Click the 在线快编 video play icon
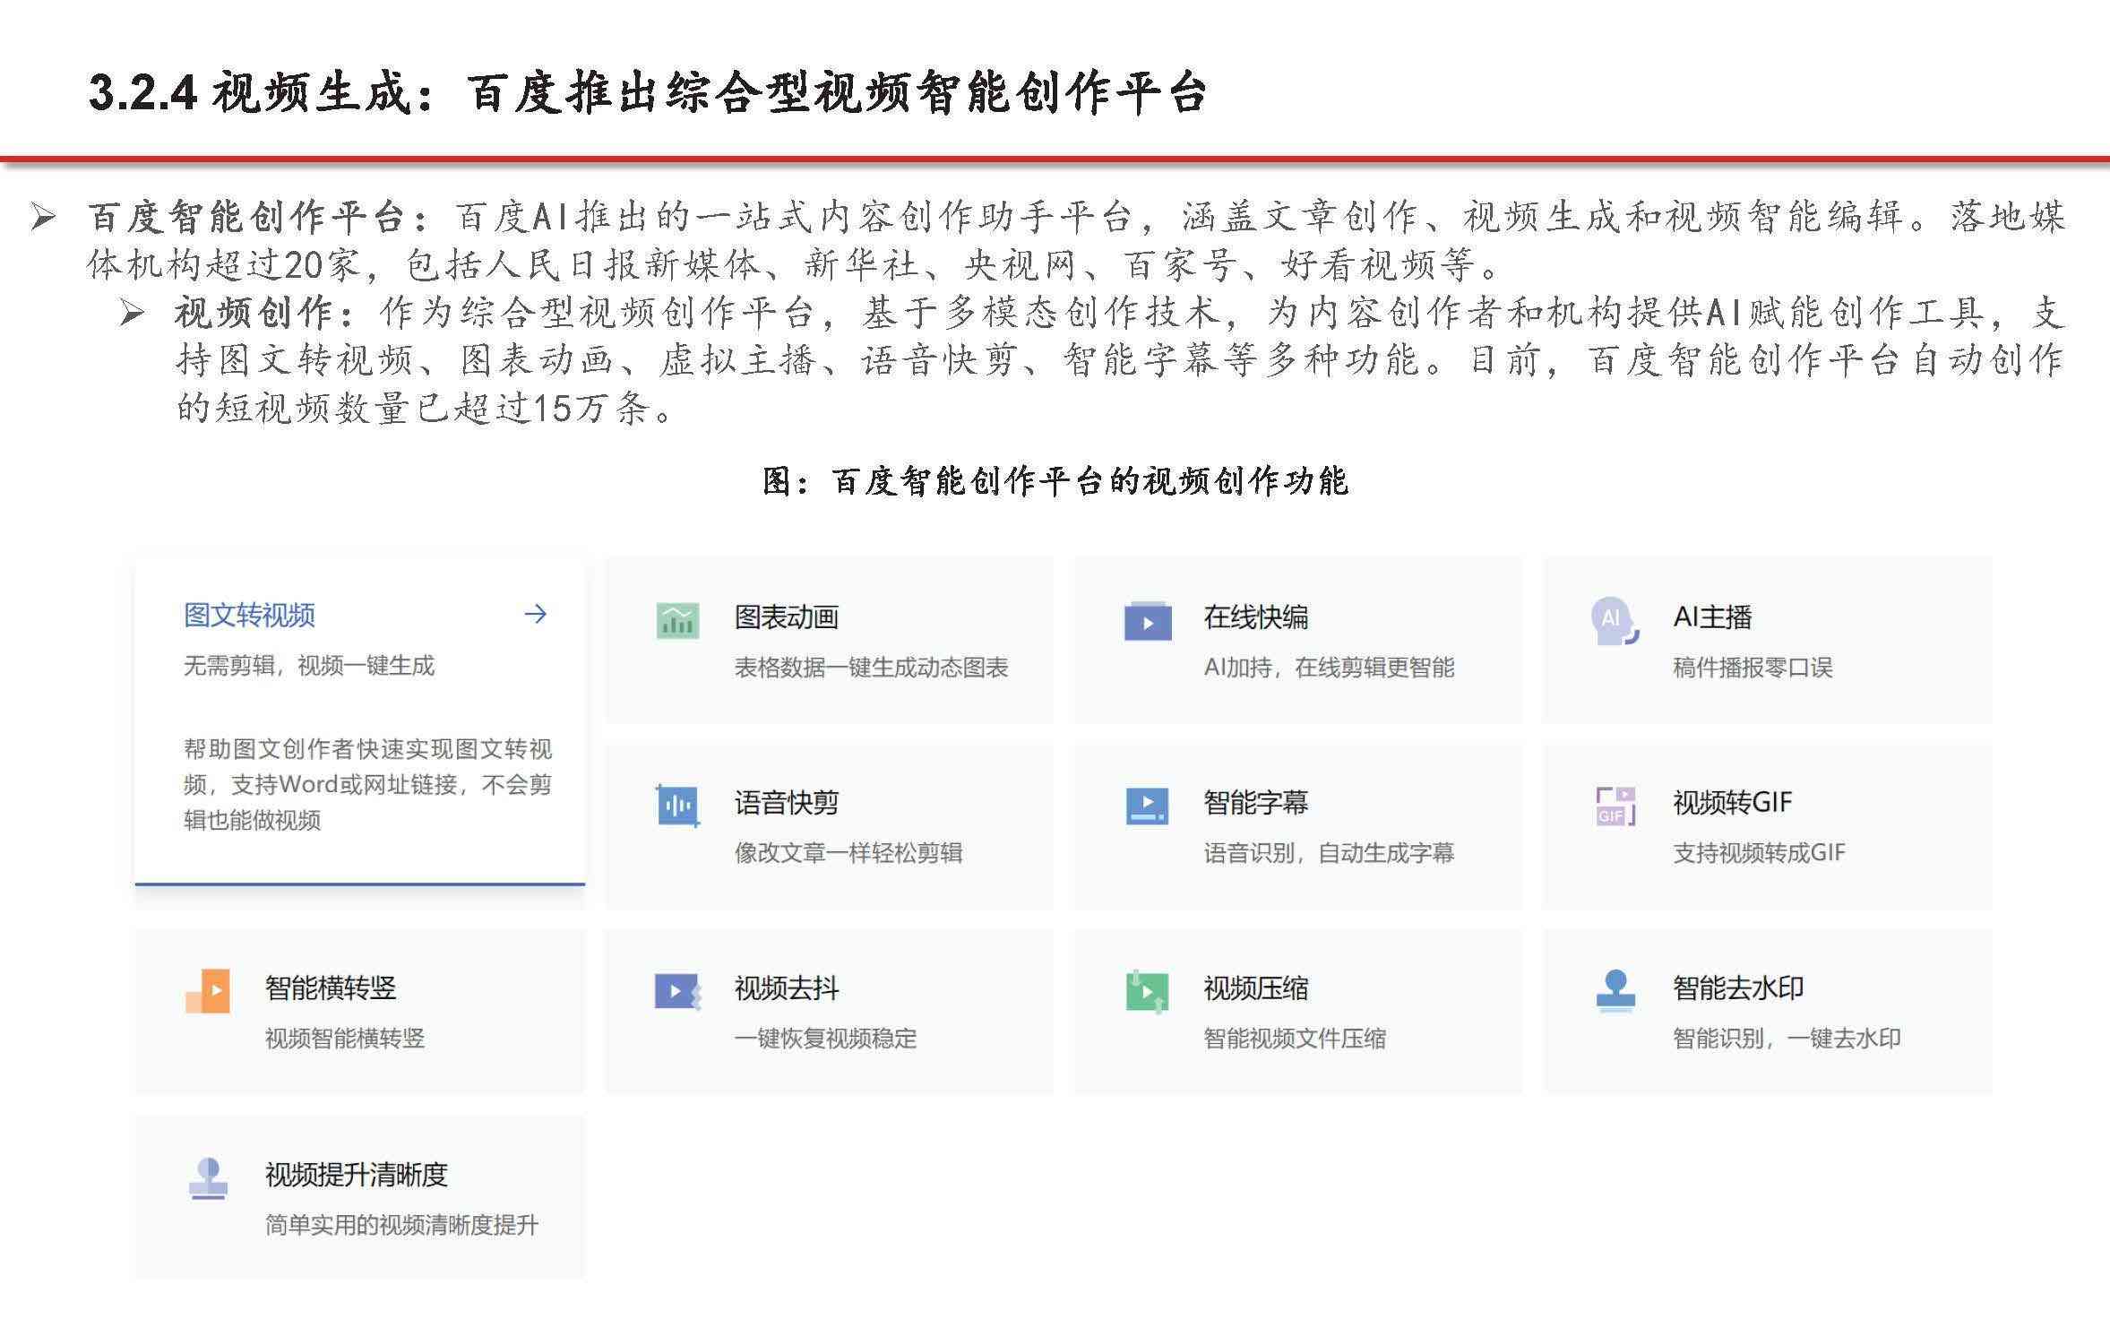Image resolution: width=2110 pixels, height=1328 pixels. (1148, 620)
